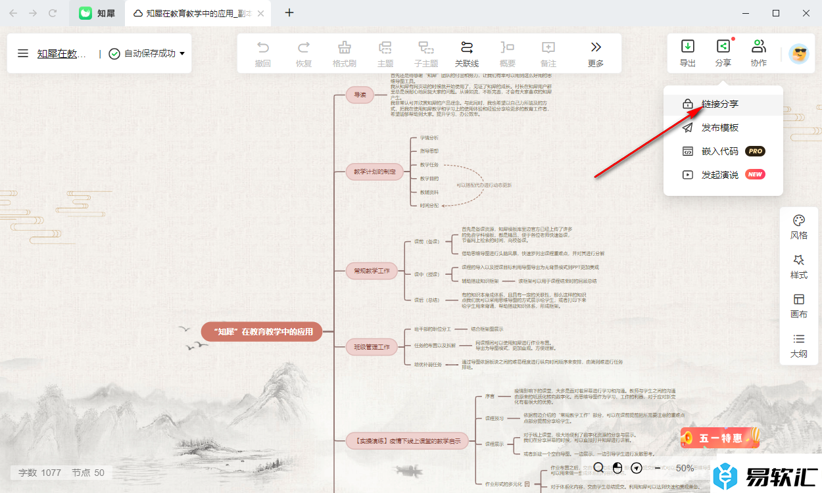
Task: Open the Style theme (风格) panel
Action: click(799, 227)
